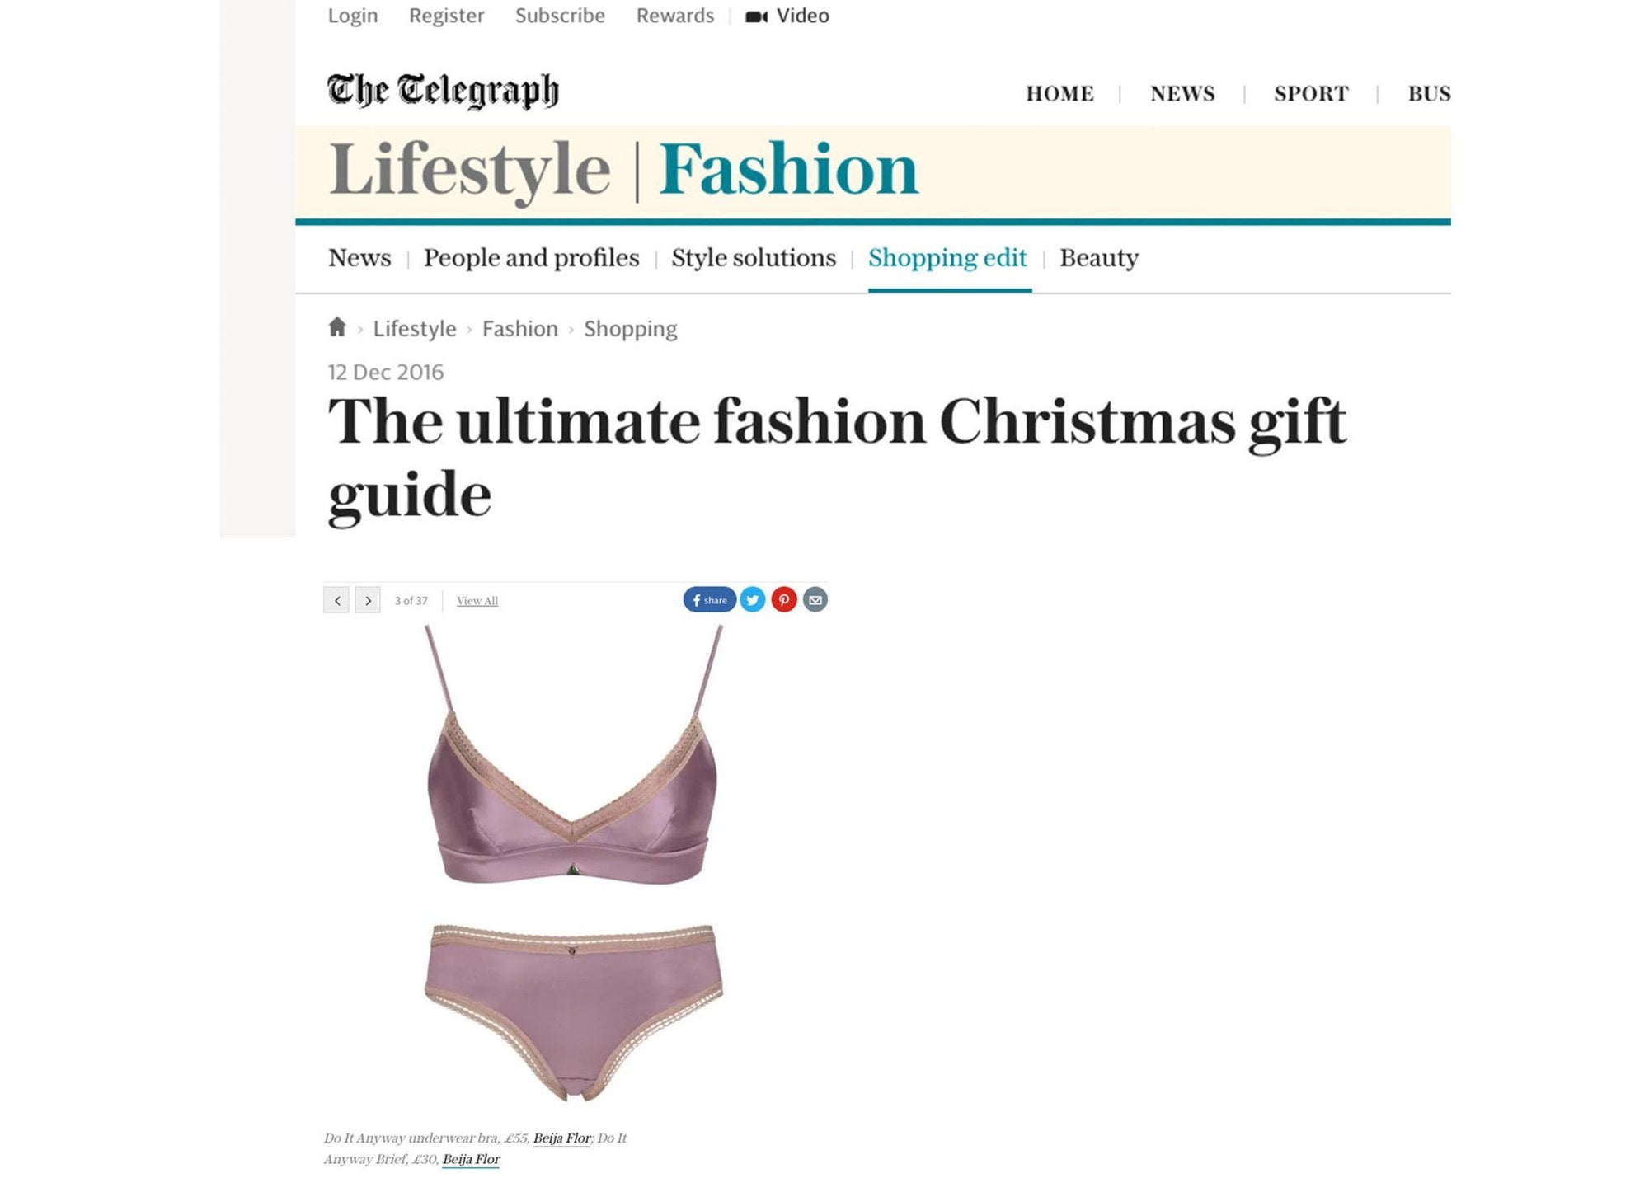Click View All gallery link
The width and height of the screenshot is (1649, 1178).
pos(477,601)
